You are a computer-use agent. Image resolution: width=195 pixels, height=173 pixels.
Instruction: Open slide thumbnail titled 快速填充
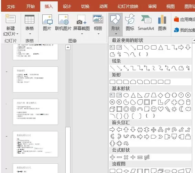[35, 79]
